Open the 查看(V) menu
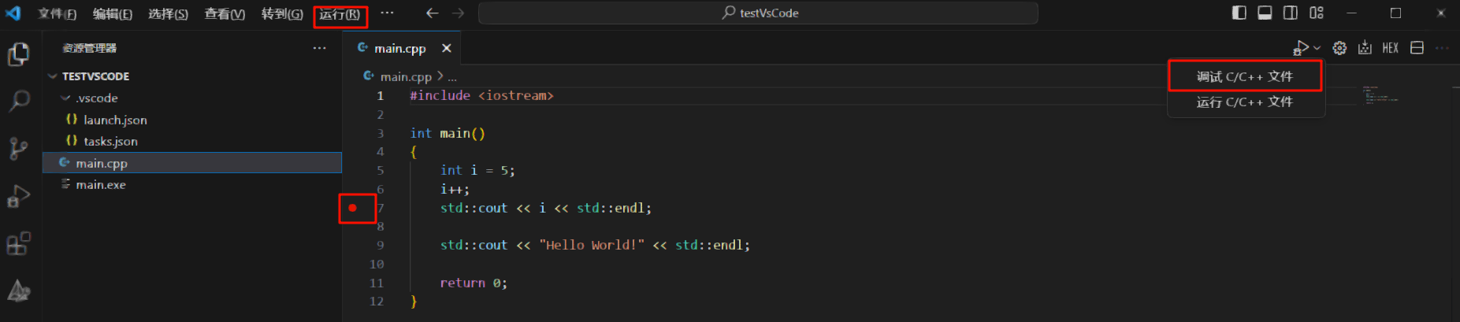This screenshot has width=1460, height=322. coord(225,13)
